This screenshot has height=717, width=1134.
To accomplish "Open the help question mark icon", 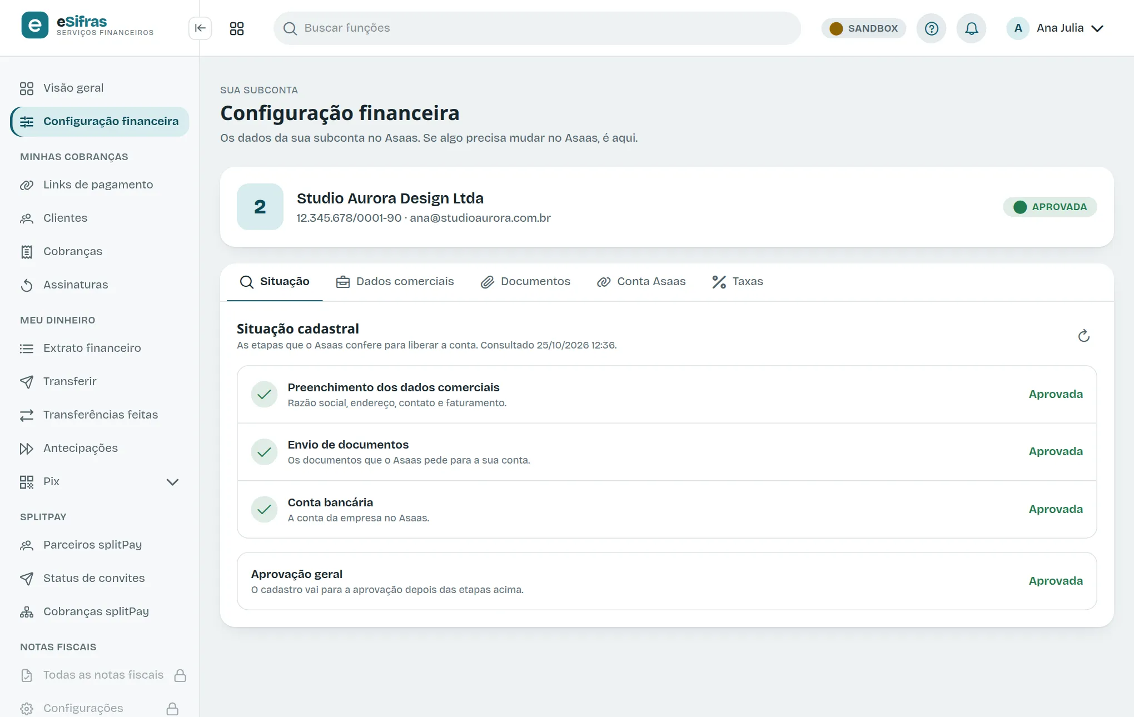I will tap(932, 28).
